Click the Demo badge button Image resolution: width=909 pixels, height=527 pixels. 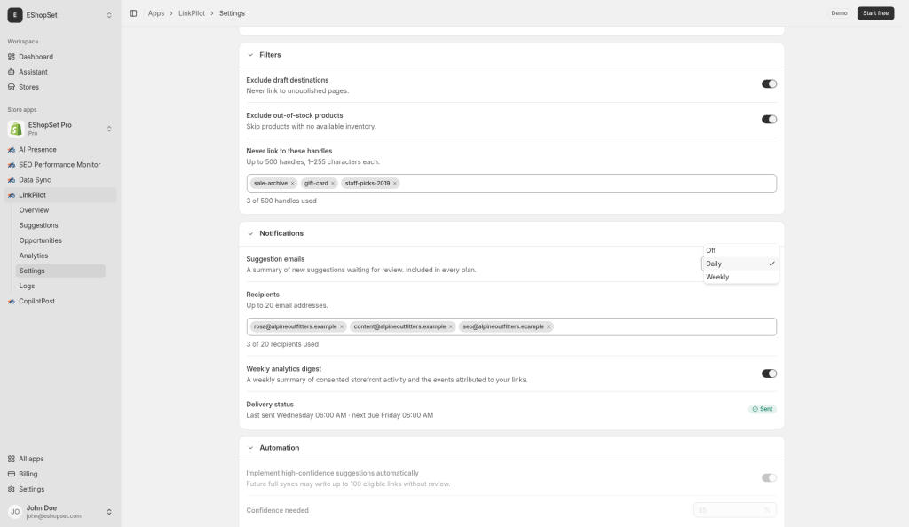839,13
